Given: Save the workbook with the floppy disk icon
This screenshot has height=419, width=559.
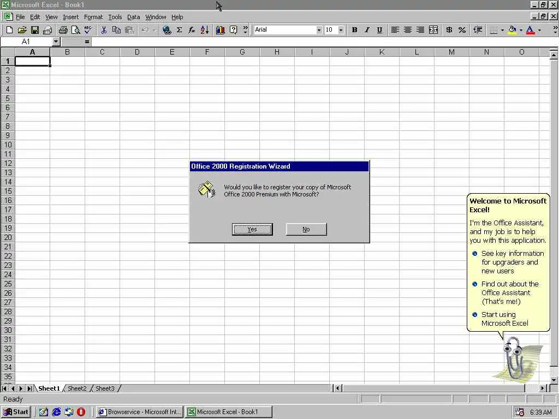Looking at the screenshot, I should click(34, 30).
